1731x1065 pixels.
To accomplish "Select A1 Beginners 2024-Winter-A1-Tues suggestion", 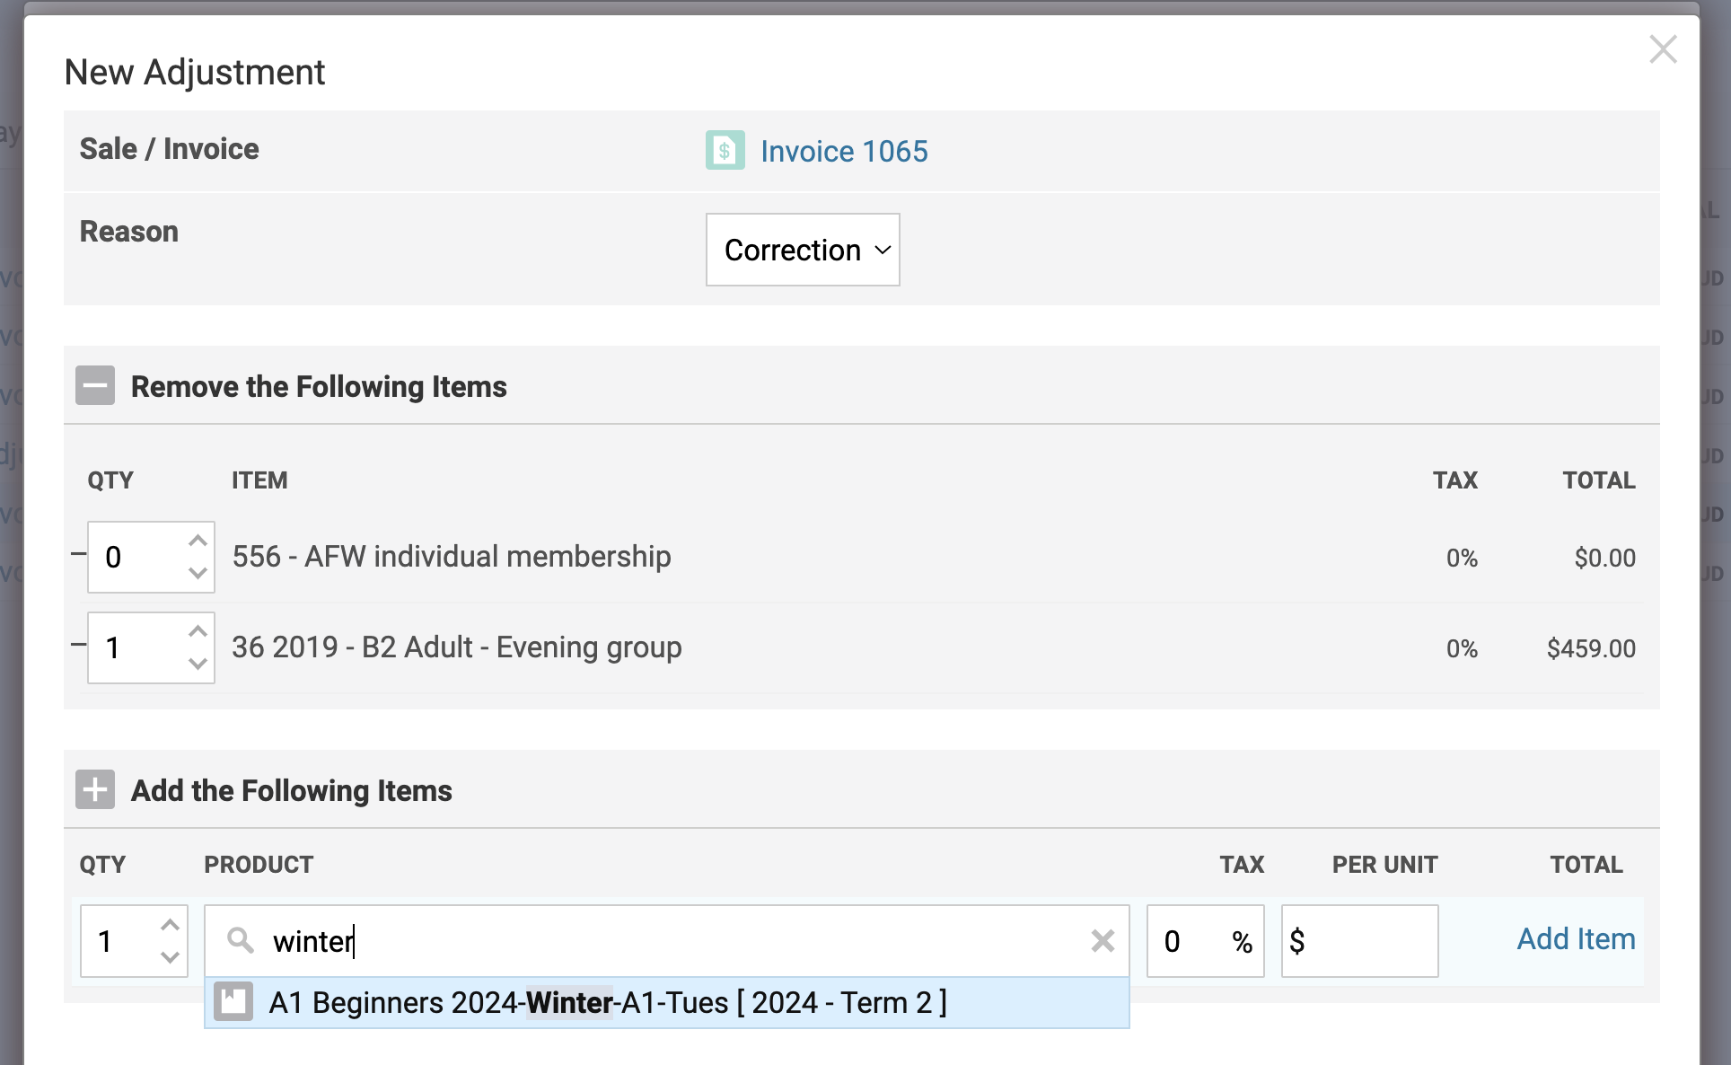I will (x=607, y=1002).
